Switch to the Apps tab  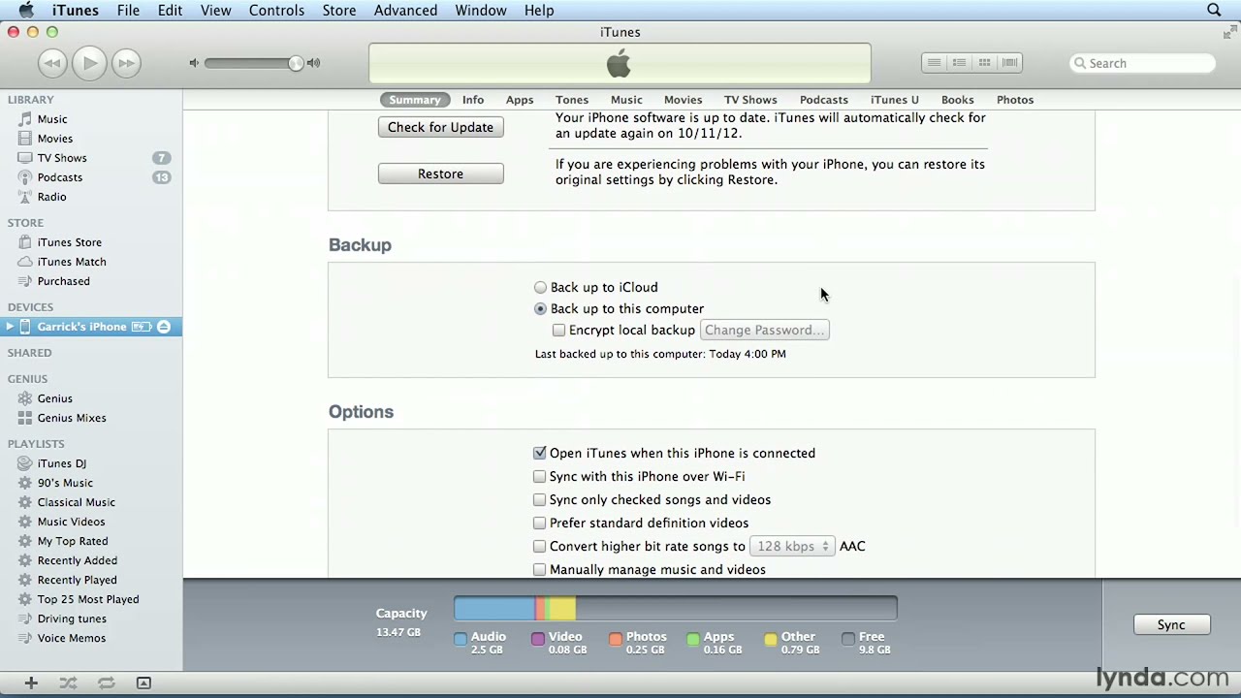(x=520, y=100)
